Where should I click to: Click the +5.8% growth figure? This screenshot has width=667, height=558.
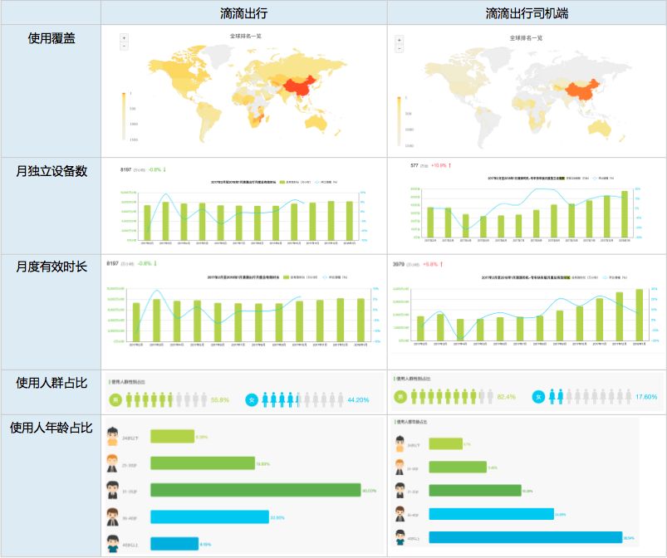(x=430, y=265)
